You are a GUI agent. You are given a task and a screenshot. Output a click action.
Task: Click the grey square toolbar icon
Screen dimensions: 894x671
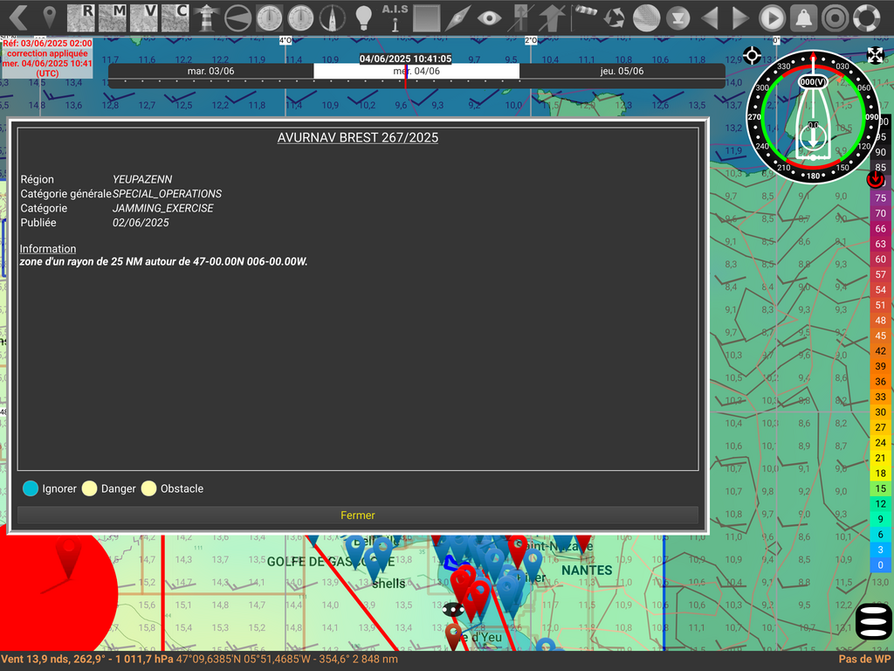coord(426,17)
